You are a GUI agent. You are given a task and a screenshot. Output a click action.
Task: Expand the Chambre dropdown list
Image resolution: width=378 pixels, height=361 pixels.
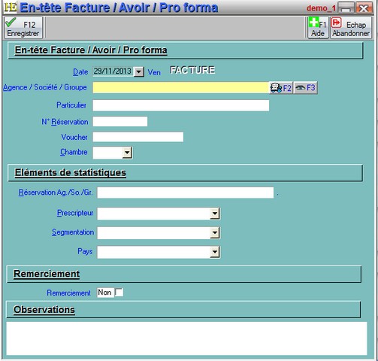click(127, 153)
